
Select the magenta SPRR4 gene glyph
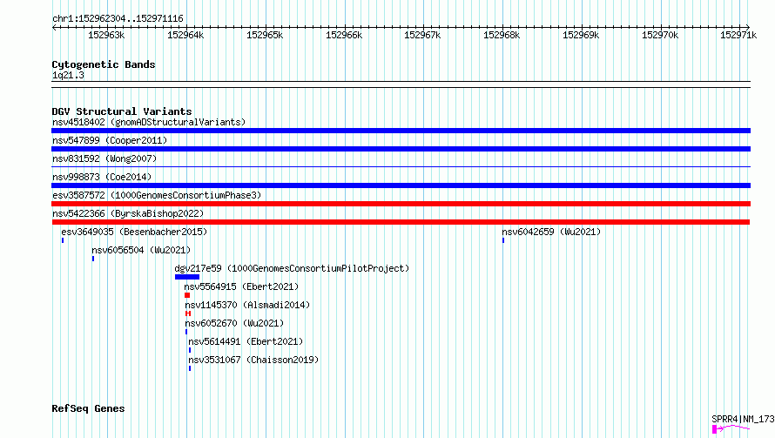click(731, 428)
